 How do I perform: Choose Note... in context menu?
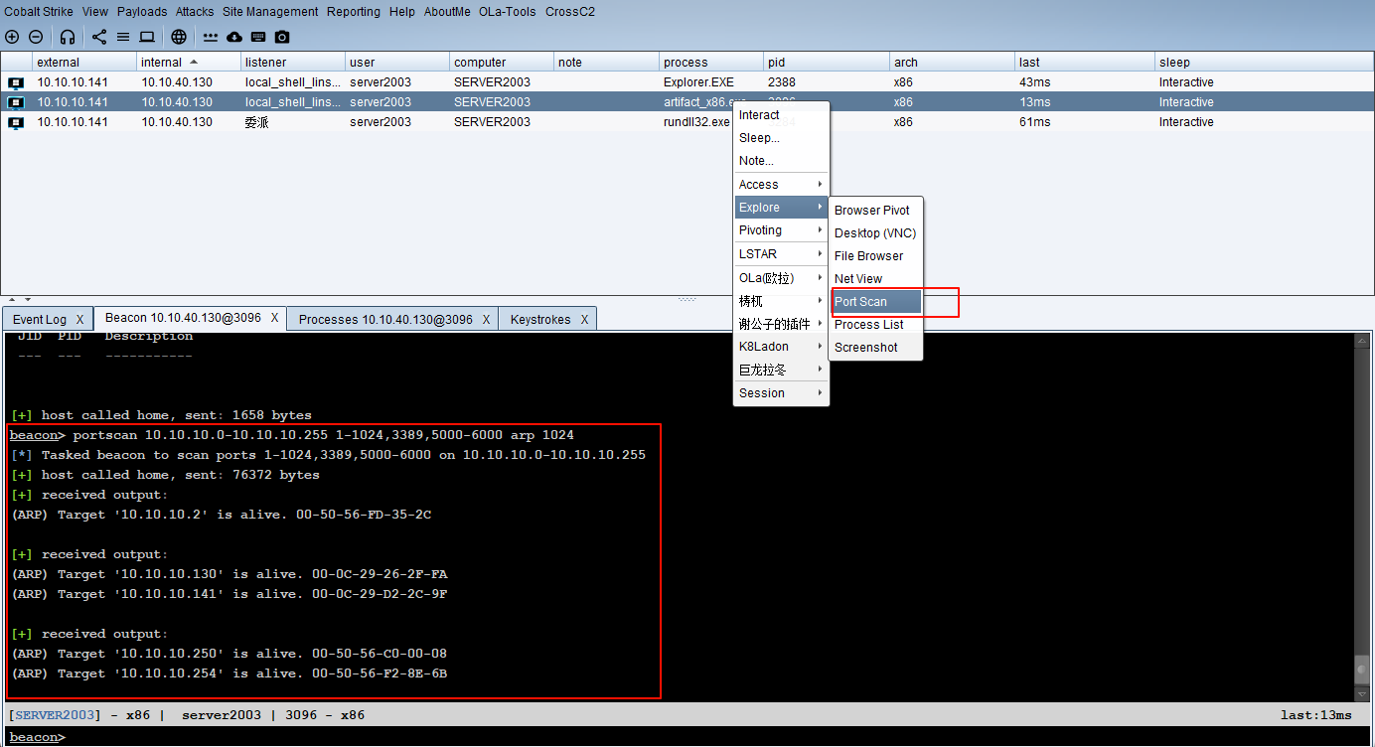[x=781, y=161]
